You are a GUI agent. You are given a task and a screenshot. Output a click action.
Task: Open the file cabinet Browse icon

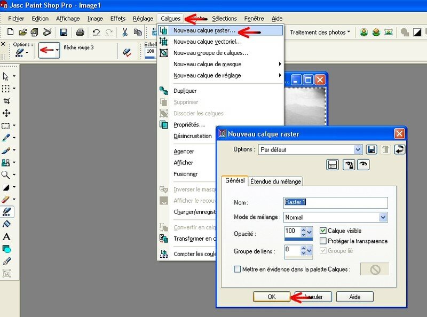[34, 32]
